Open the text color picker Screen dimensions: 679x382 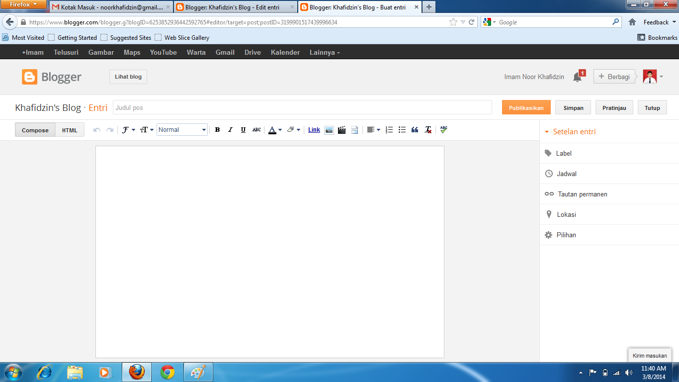(x=274, y=130)
